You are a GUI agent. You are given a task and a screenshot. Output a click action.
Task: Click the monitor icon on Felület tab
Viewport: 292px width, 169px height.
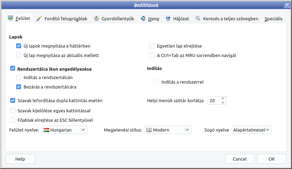pyautogui.click(x=11, y=19)
